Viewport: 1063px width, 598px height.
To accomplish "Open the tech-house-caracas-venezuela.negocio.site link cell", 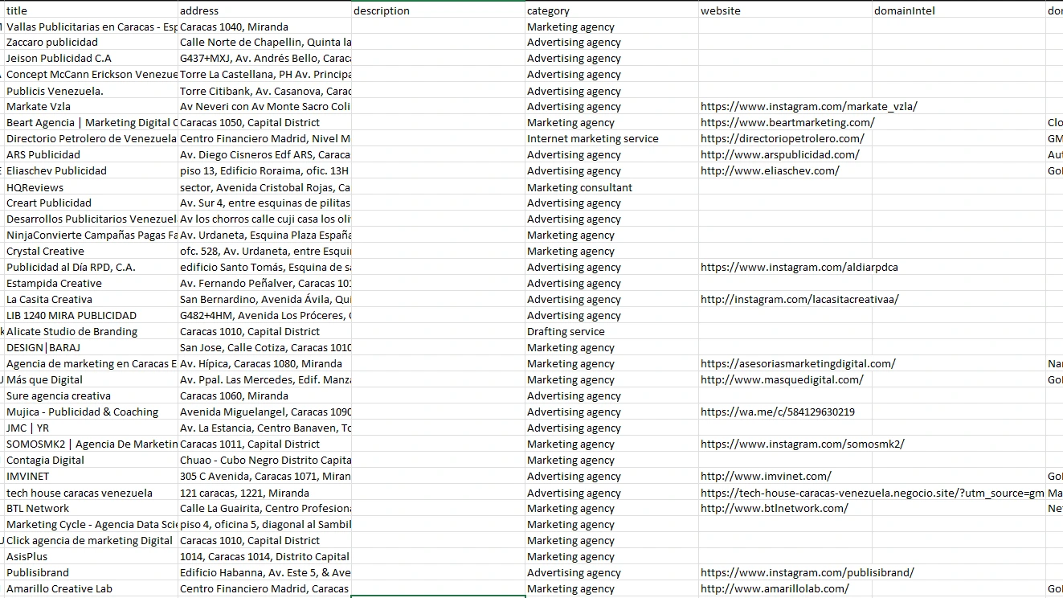I will (x=785, y=493).
